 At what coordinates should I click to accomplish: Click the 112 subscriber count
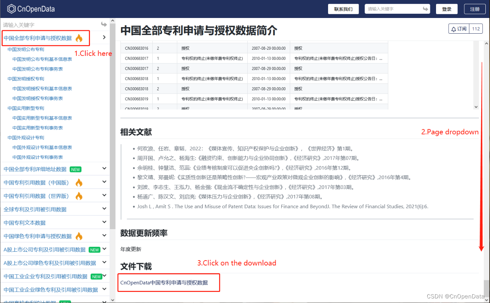pos(476,29)
